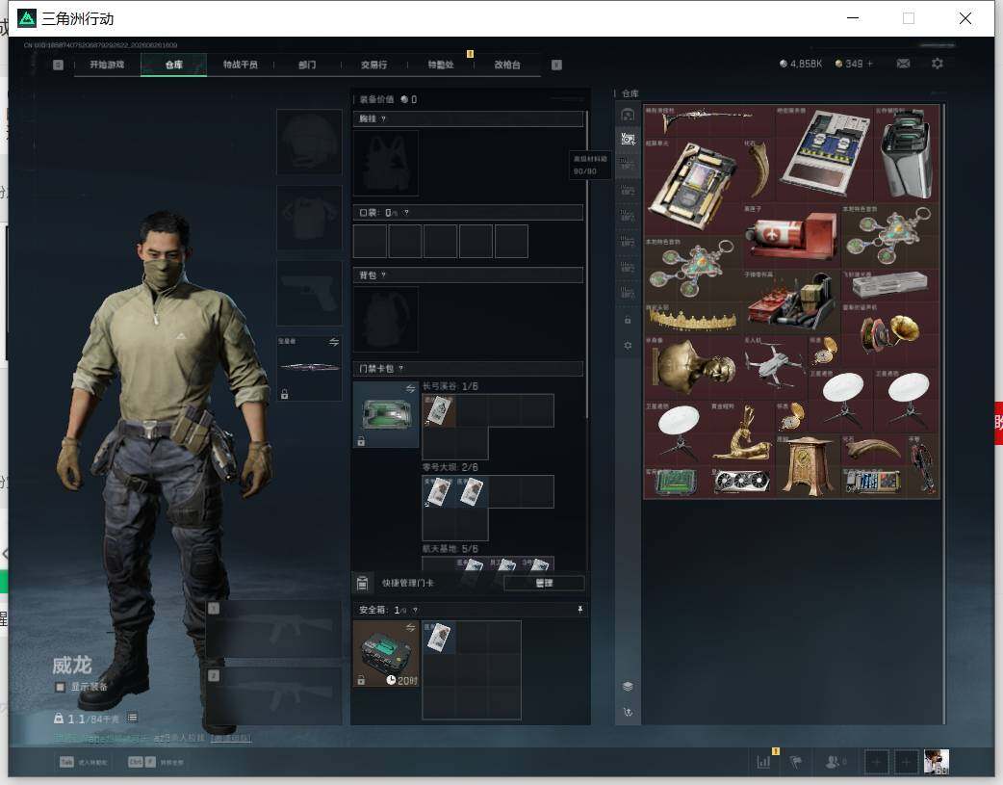
Task: Open game settings gear in top bar
Action: click(x=938, y=64)
